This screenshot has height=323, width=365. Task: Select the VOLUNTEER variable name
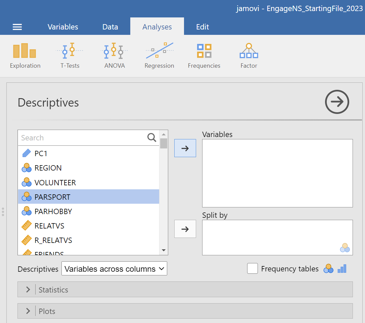click(x=55, y=183)
